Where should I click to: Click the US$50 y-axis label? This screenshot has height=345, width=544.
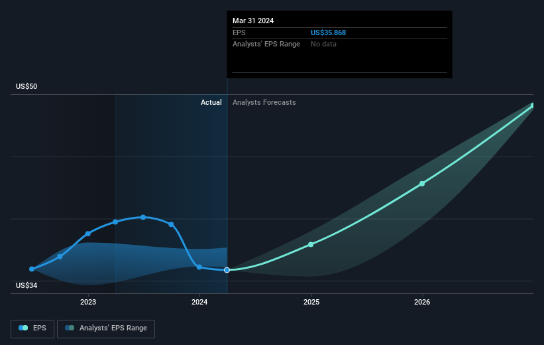pyautogui.click(x=27, y=86)
